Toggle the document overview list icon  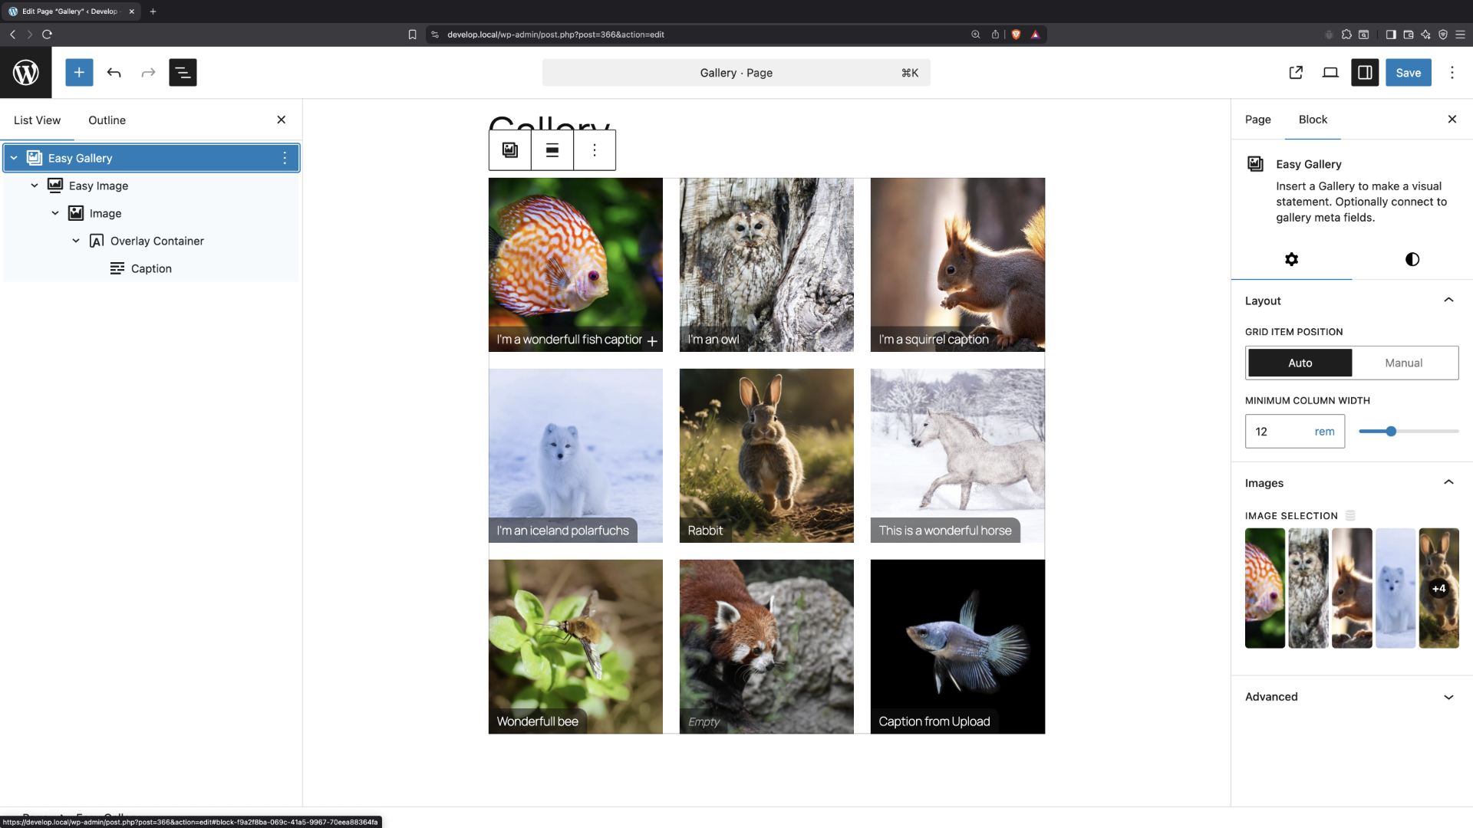tap(183, 73)
